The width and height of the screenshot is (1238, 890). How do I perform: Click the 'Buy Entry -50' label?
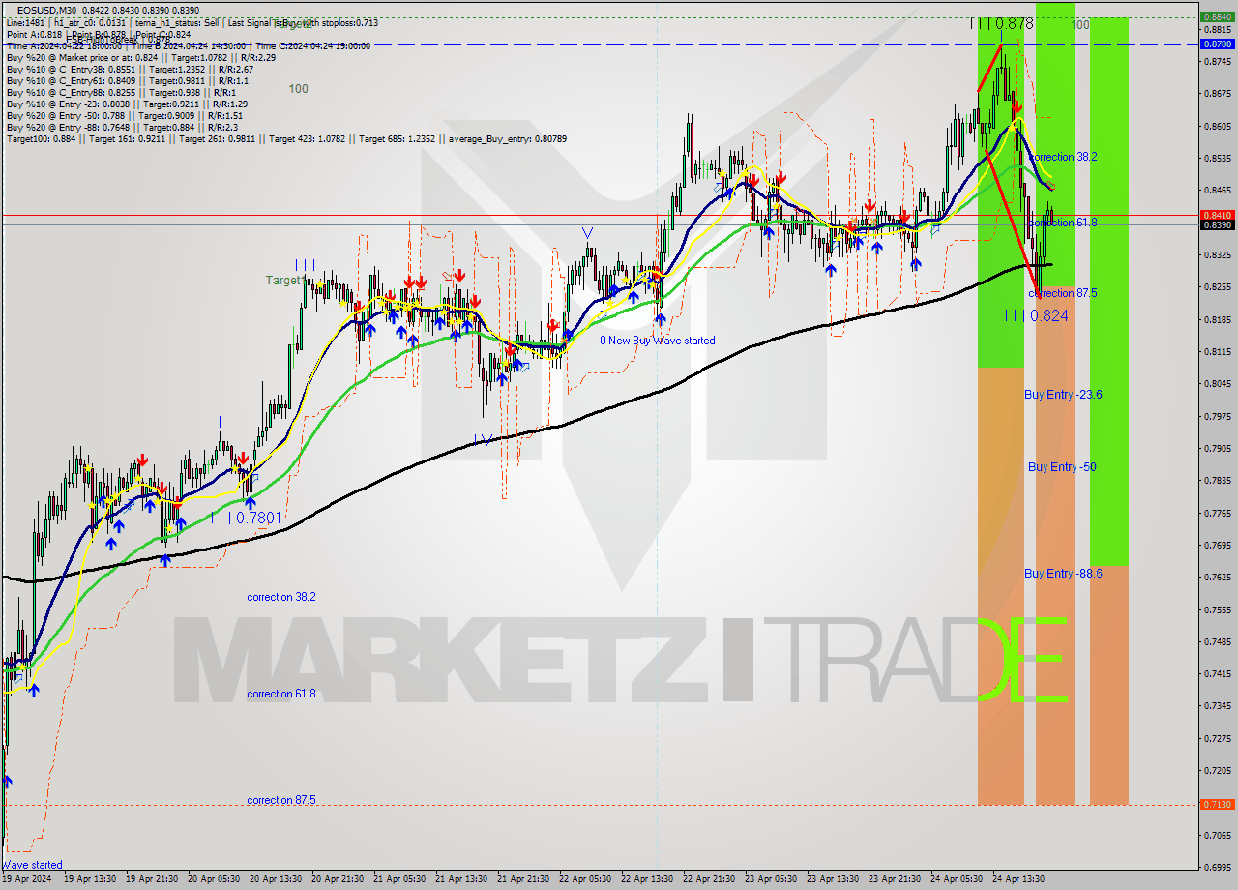[1062, 467]
